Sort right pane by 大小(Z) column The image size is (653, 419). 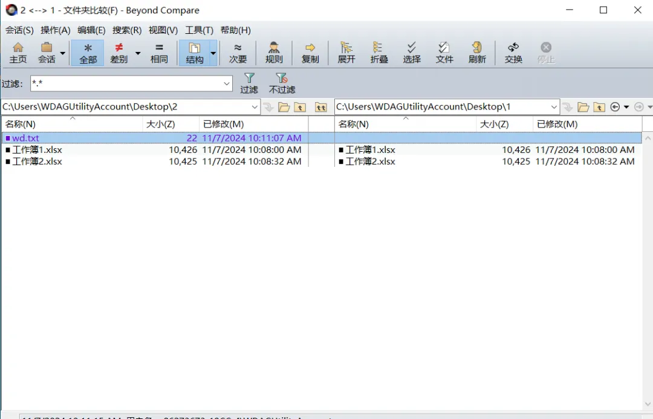[x=504, y=124]
